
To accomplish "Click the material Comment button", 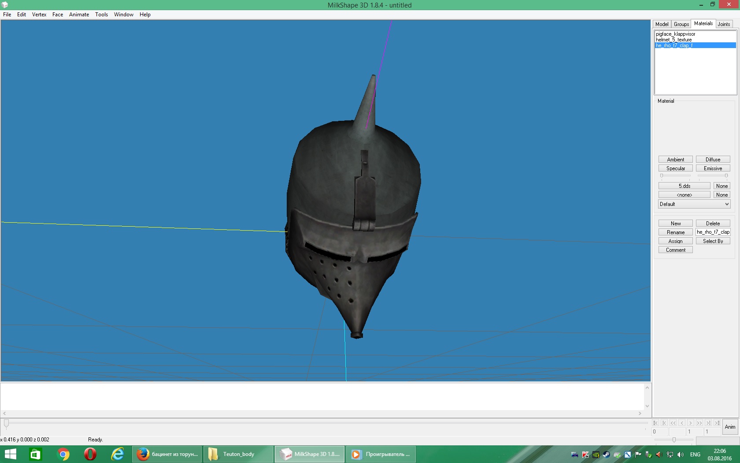I will pyautogui.click(x=676, y=250).
